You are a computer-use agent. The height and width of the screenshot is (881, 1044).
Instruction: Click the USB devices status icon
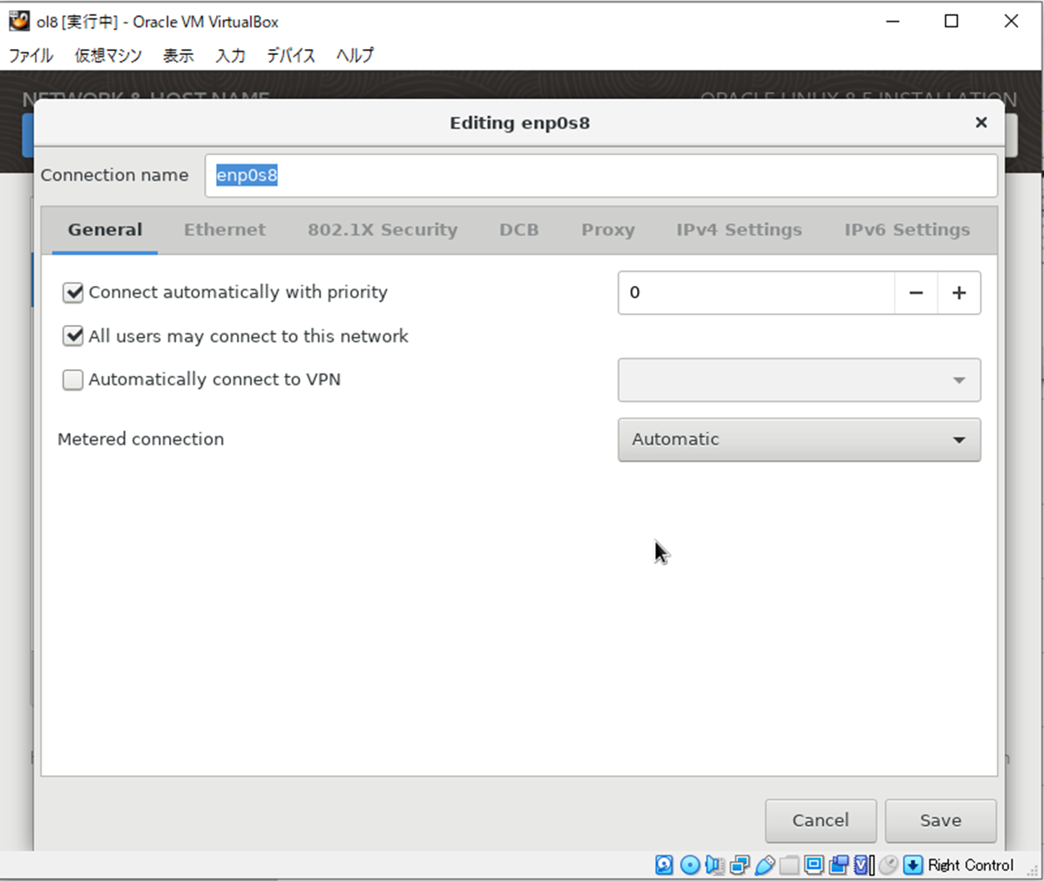tap(765, 865)
